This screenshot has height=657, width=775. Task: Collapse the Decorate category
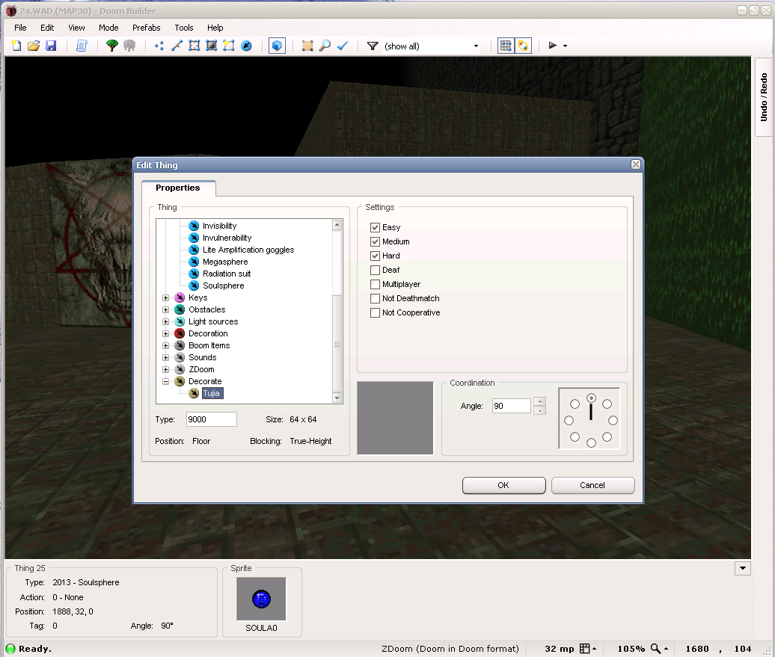[165, 381]
